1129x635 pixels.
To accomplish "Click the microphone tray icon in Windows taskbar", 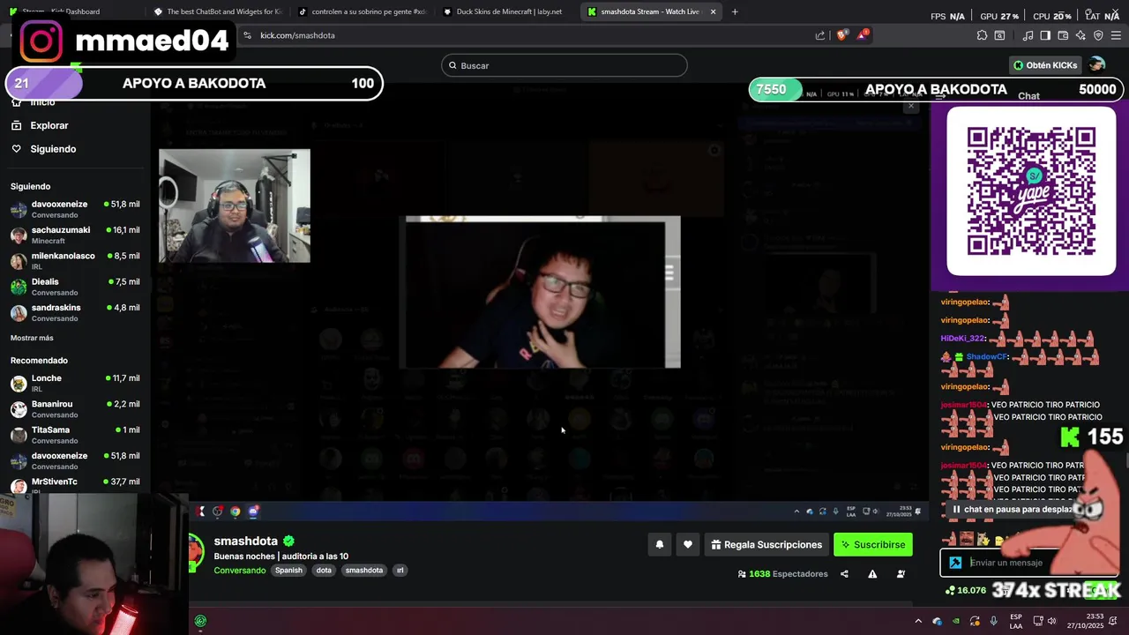I will (994, 621).
